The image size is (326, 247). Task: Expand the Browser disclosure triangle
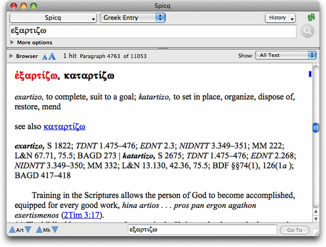click(x=11, y=56)
